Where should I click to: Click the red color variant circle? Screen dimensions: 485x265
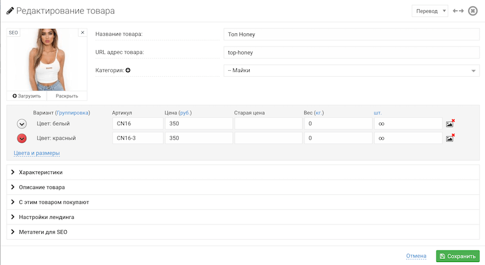tap(22, 138)
